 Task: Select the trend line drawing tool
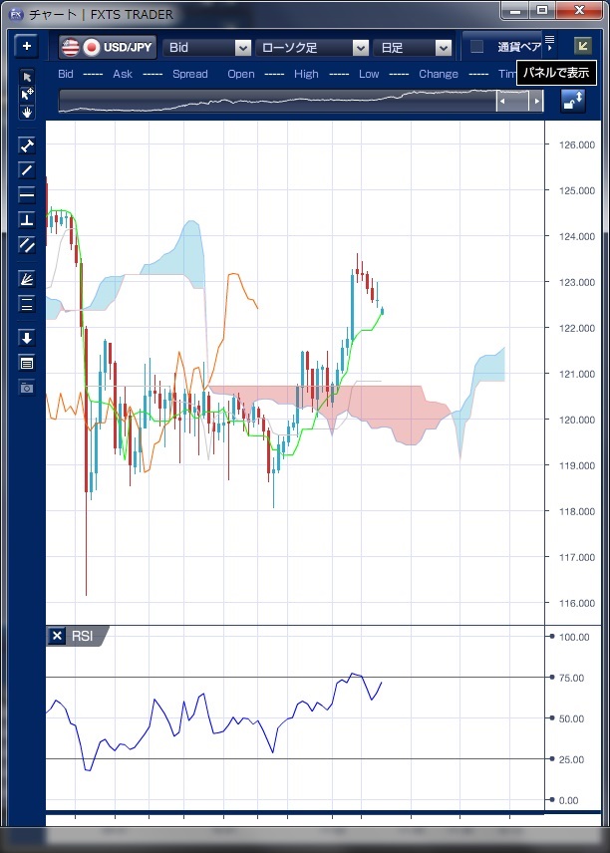pos(27,169)
